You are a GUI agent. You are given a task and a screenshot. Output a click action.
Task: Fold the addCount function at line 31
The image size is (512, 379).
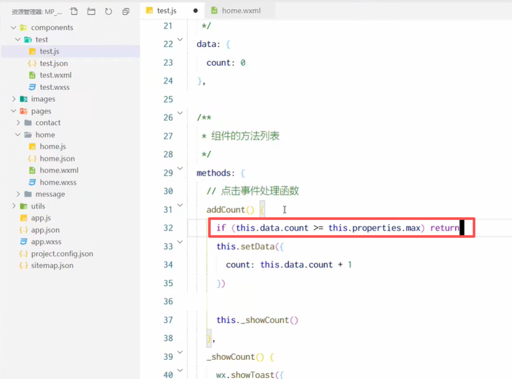pyautogui.click(x=180, y=205)
